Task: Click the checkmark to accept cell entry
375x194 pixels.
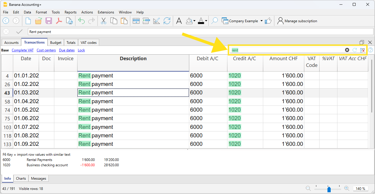Action: click(x=19, y=32)
